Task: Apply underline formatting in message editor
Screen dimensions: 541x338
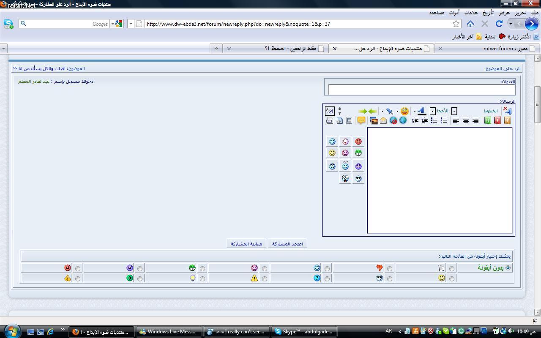Action: point(487,120)
